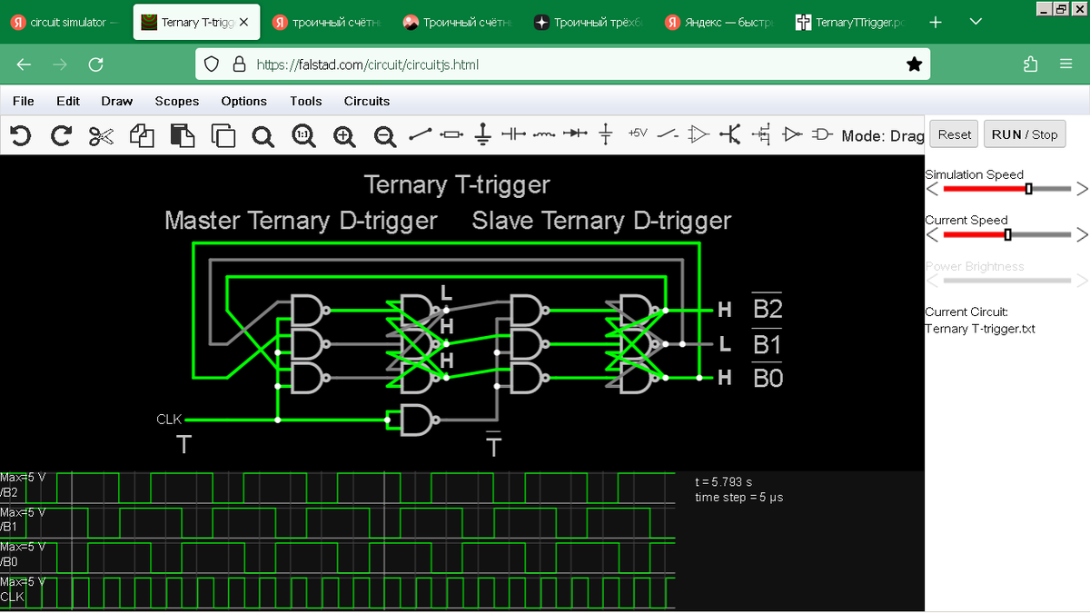
Task: Click the /B0 scope waveform
Action: pyautogui.click(x=338, y=557)
